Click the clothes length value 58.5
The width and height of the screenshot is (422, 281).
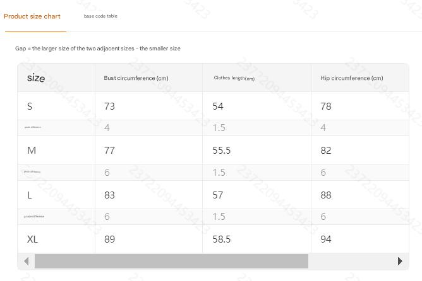[222, 239]
